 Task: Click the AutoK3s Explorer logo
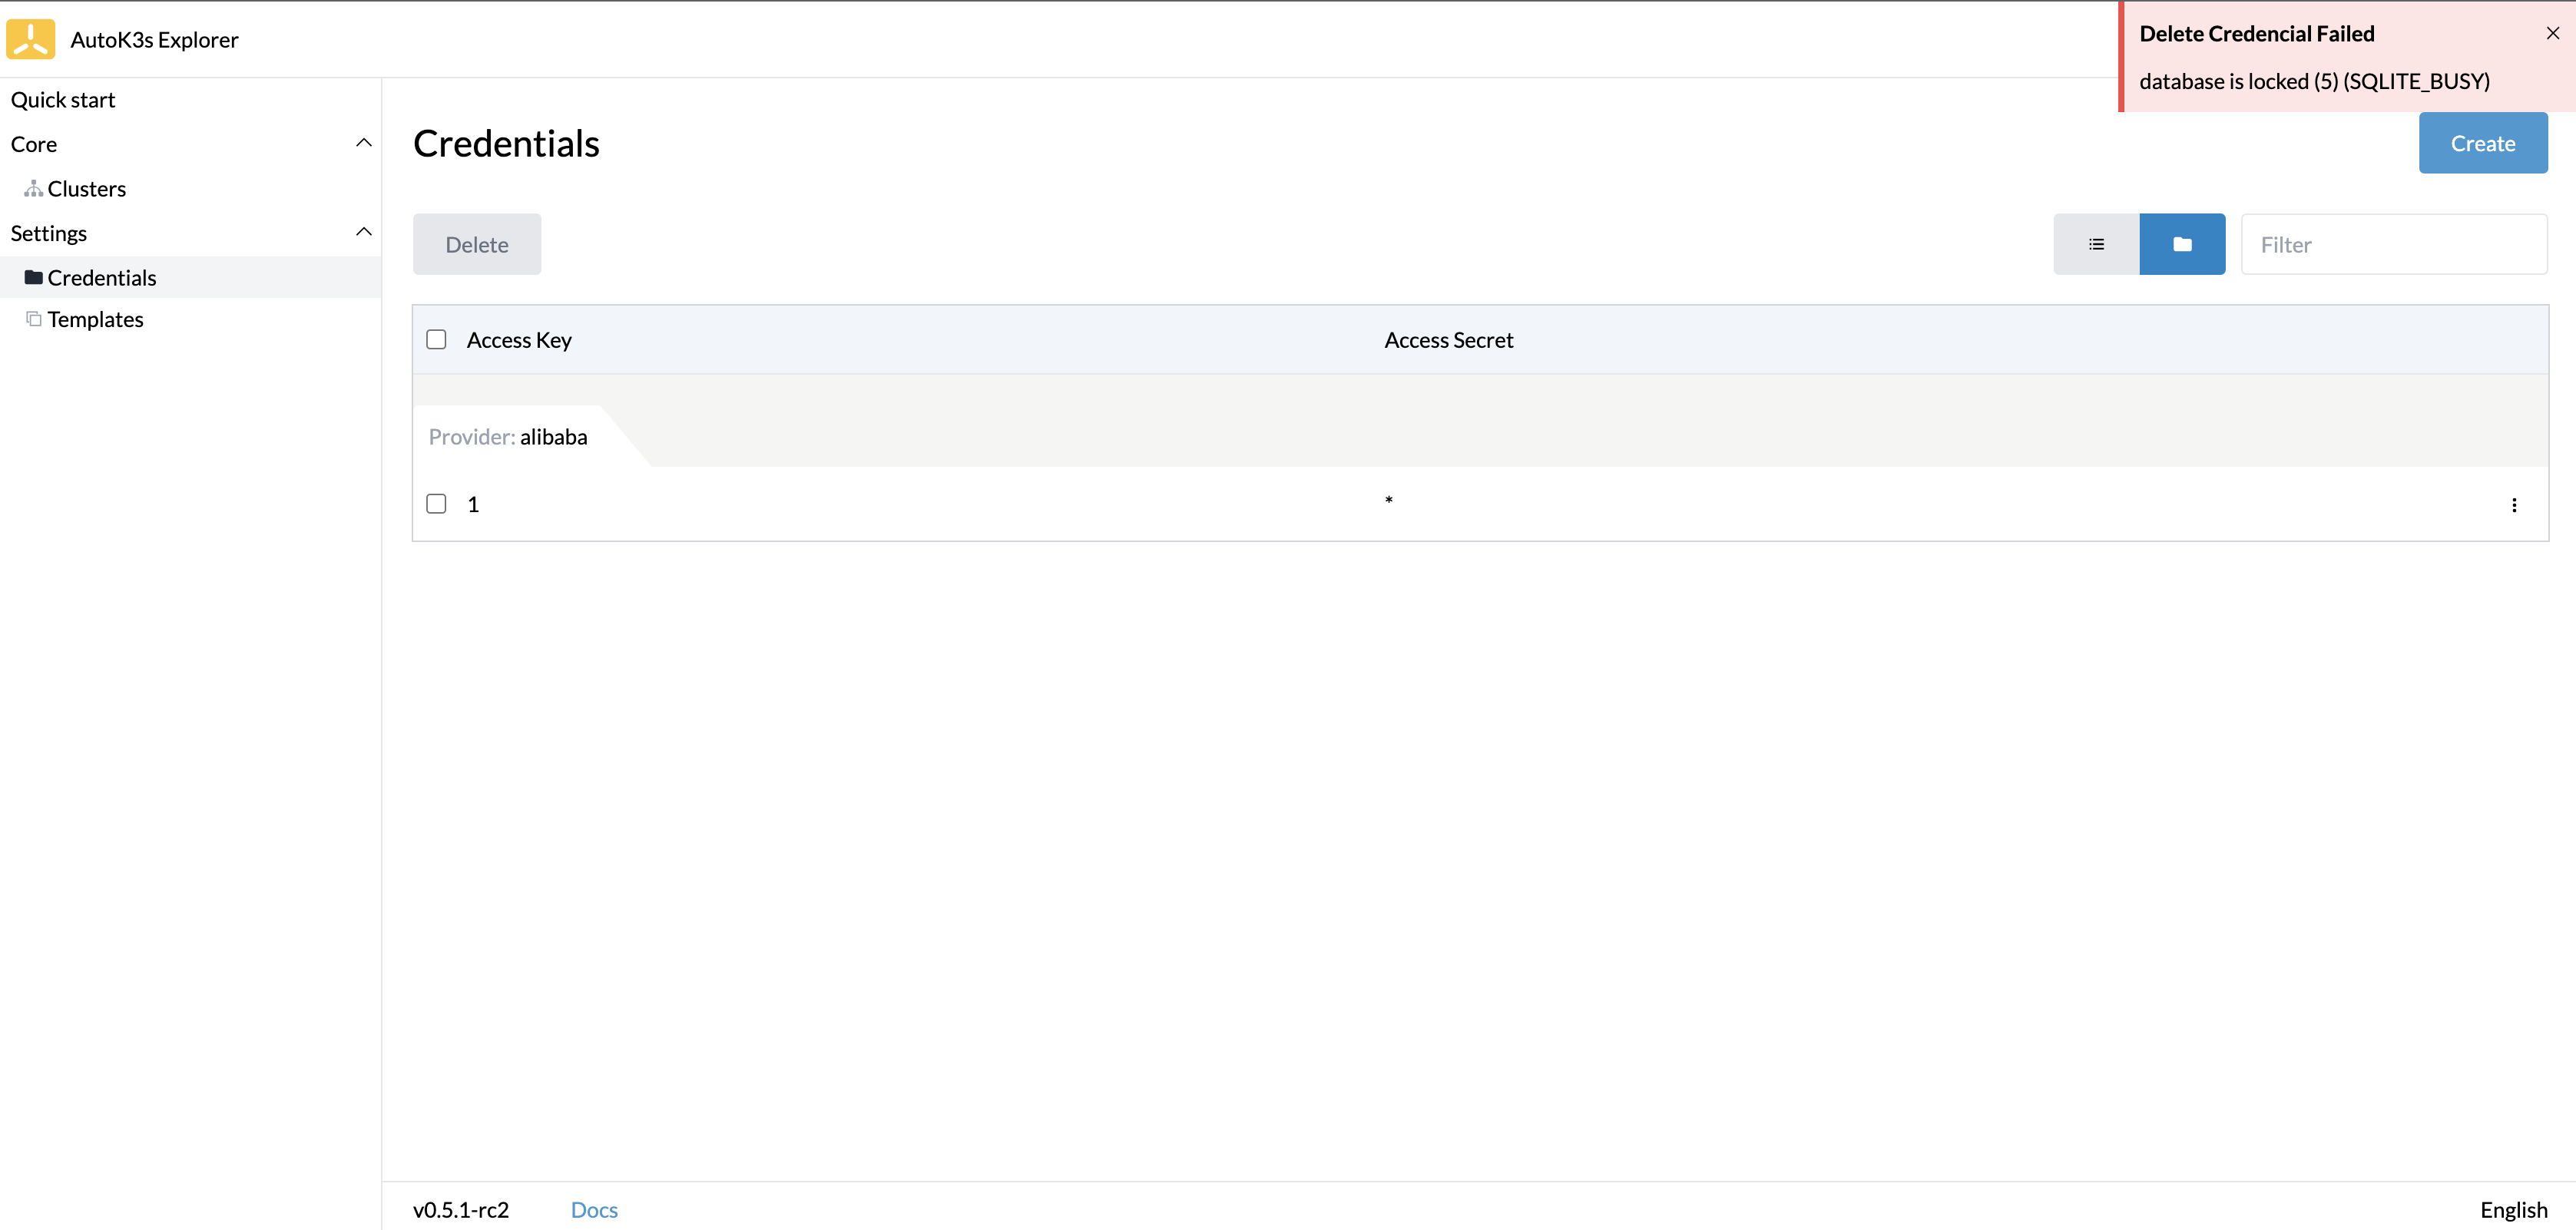point(29,39)
